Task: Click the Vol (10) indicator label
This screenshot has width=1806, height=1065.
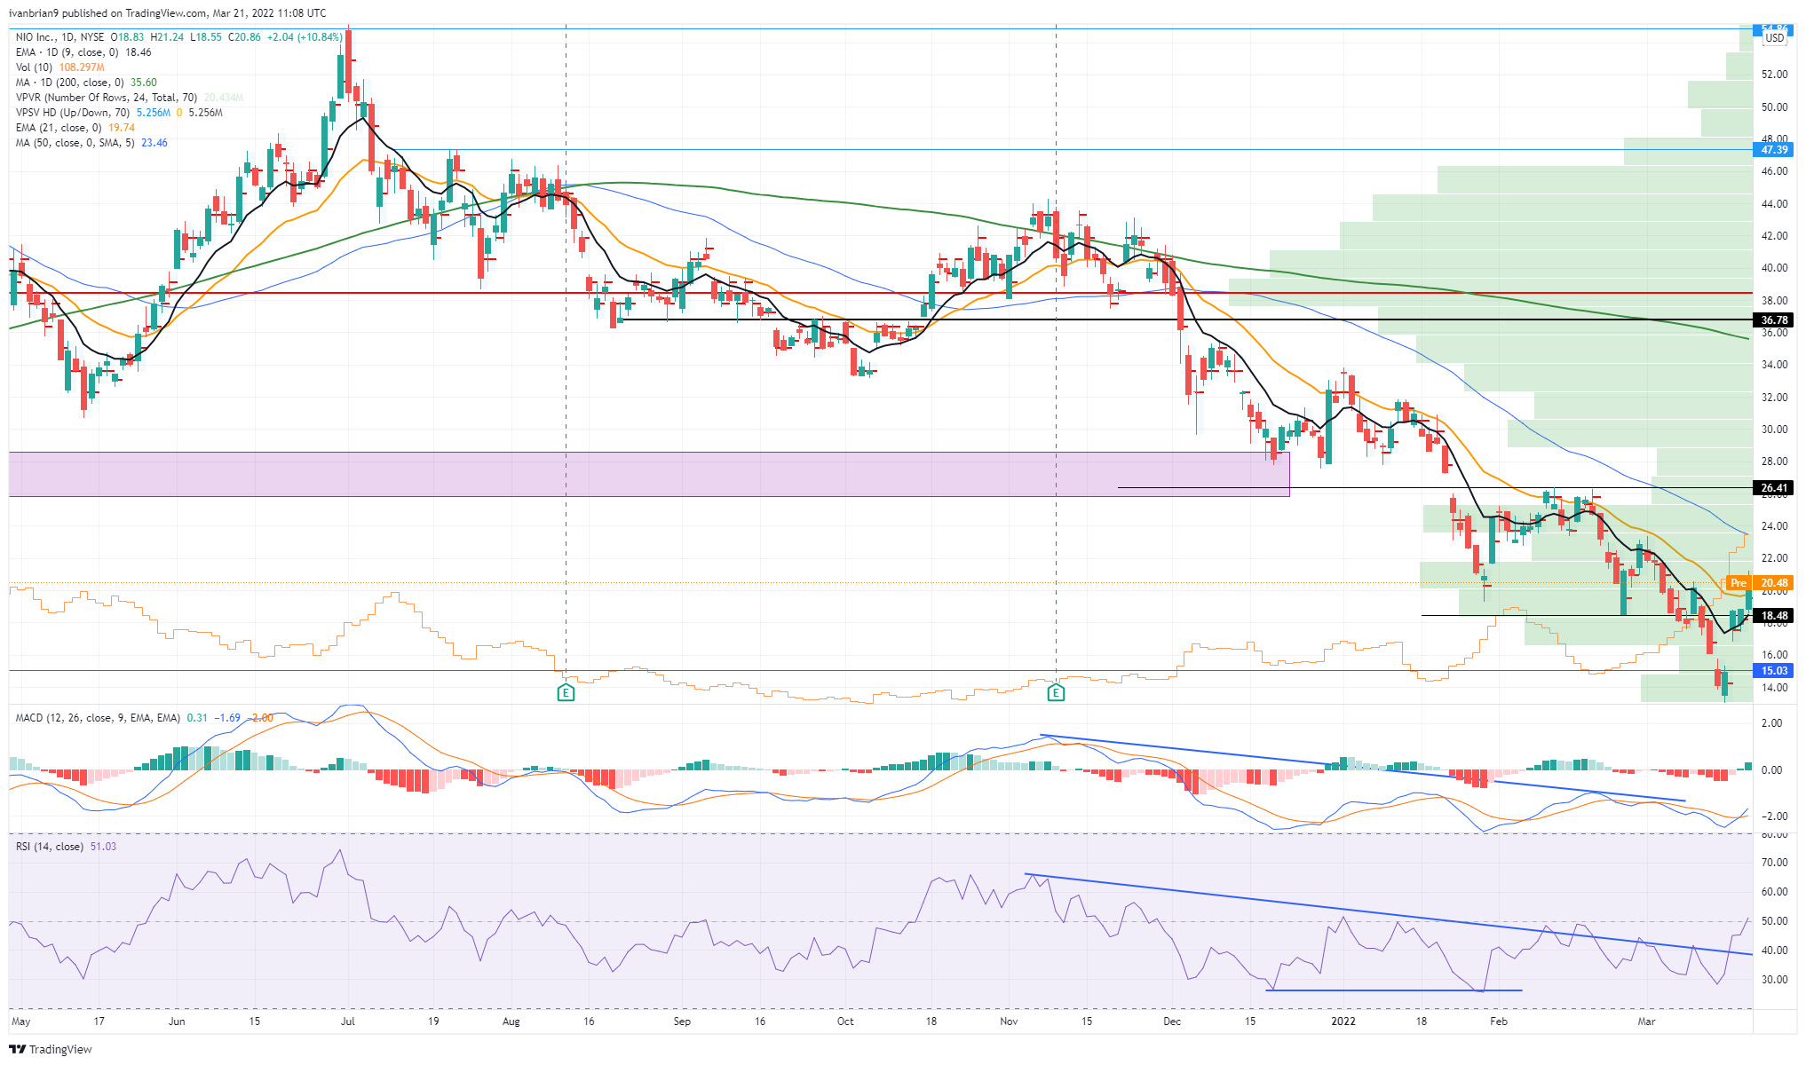Action: [34, 67]
